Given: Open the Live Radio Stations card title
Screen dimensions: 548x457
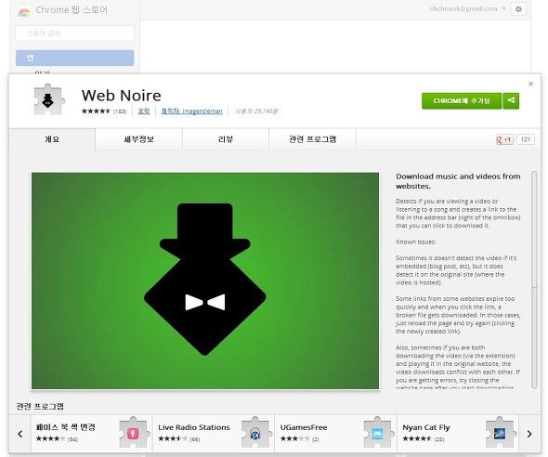Looking at the screenshot, I should [194, 427].
